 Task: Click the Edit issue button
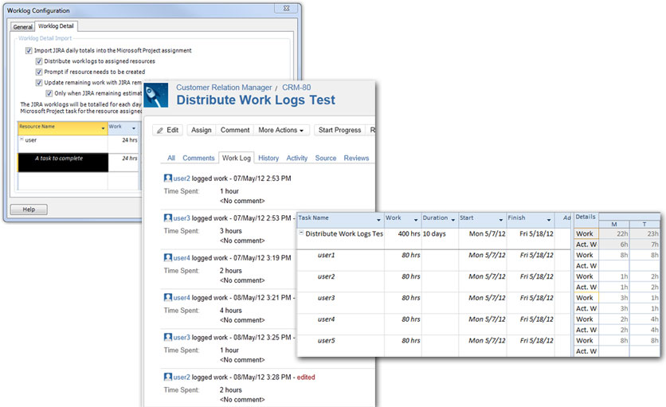point(168,130)
